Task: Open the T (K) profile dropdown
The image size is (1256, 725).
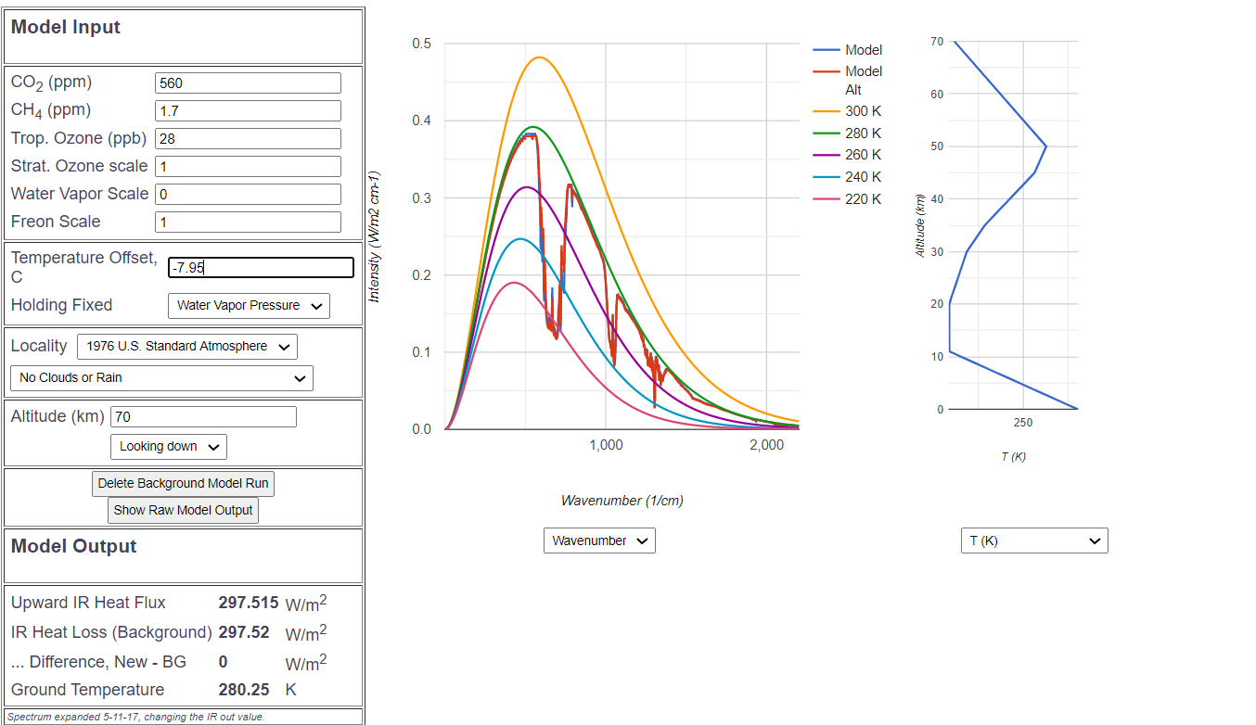Action: 1034,541
